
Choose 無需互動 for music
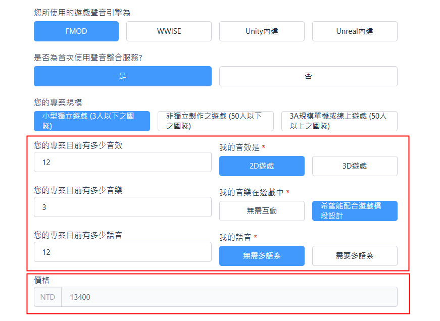(262, 211)
